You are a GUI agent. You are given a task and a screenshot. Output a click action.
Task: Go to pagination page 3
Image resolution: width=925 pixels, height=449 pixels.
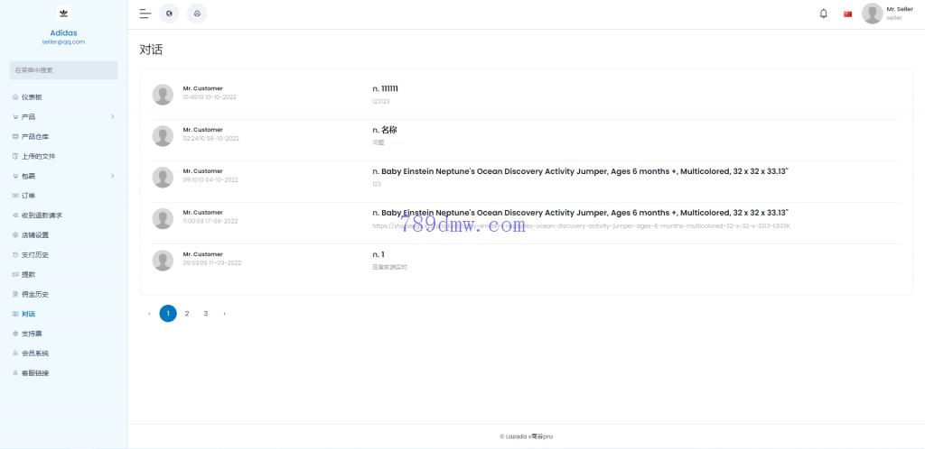click(206, 314)
